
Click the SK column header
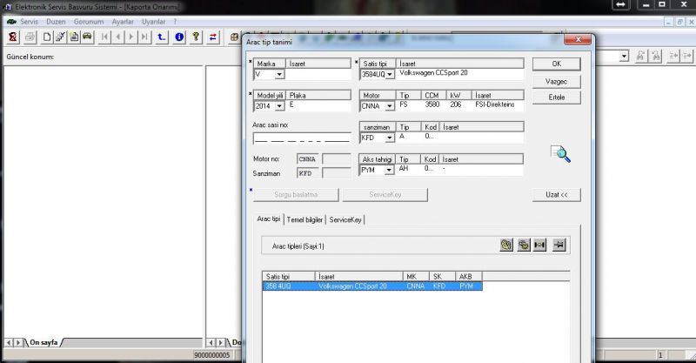point(443,276)
